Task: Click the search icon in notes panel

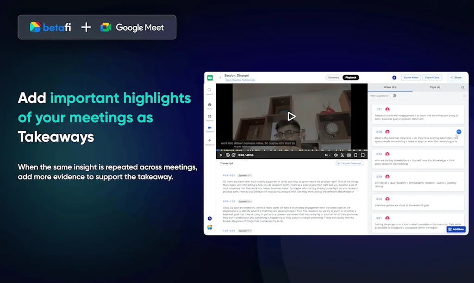Action: tap(462, 87)
